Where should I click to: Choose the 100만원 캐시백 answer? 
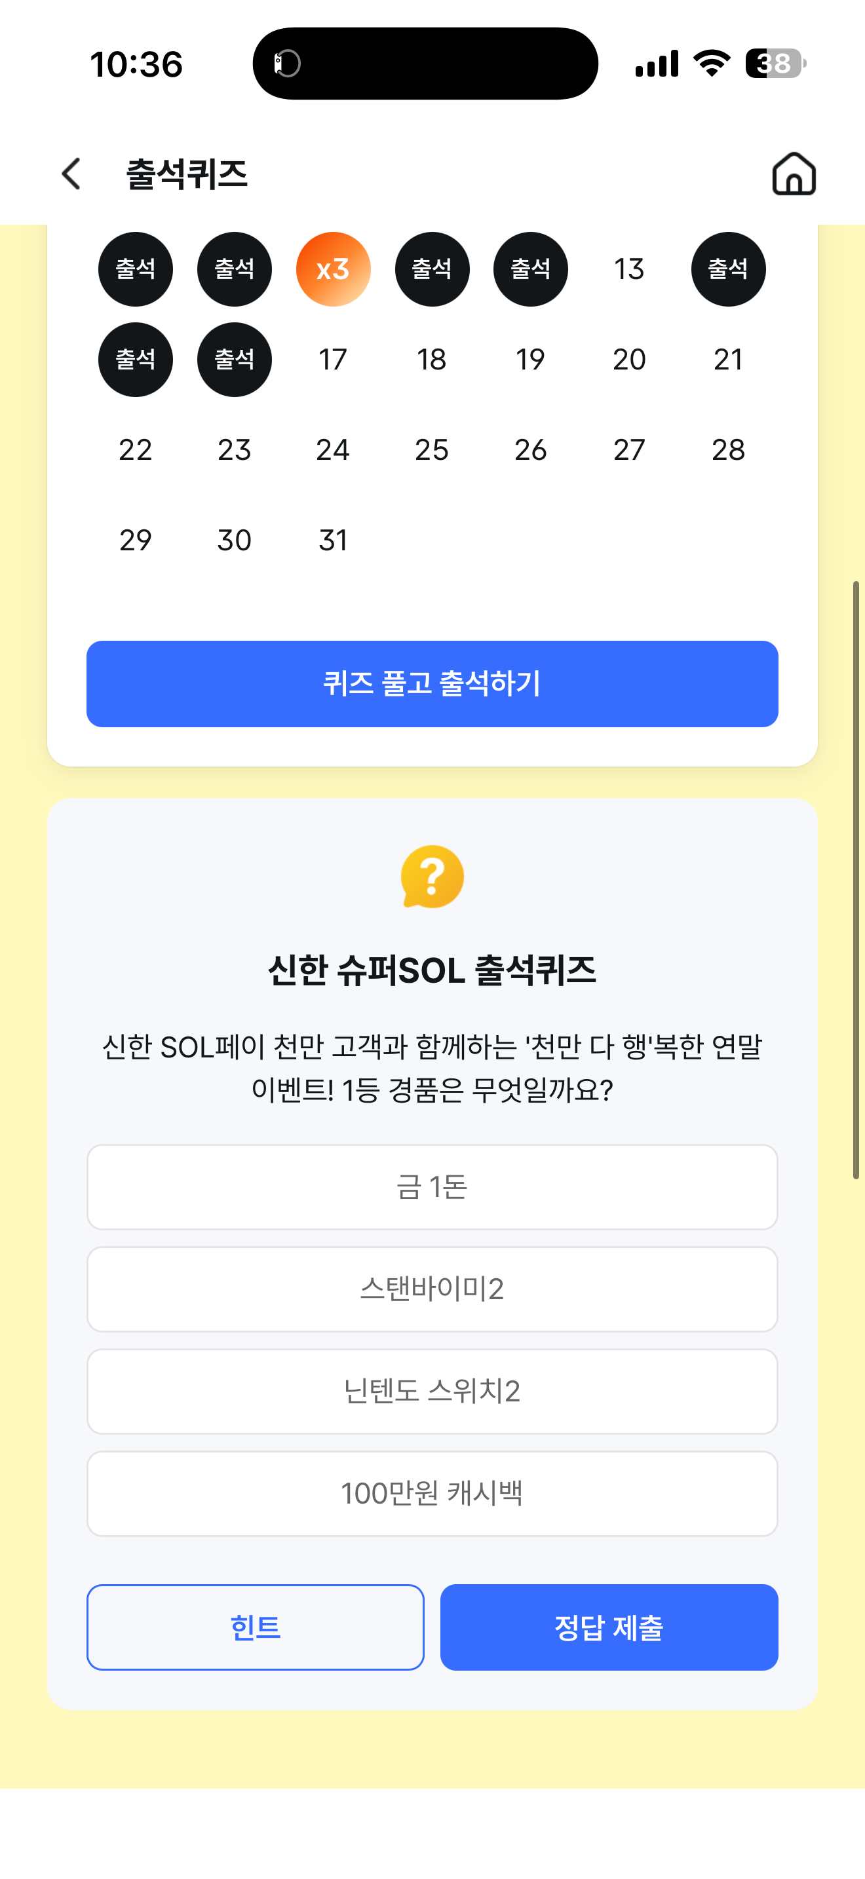click(432, 1493)
